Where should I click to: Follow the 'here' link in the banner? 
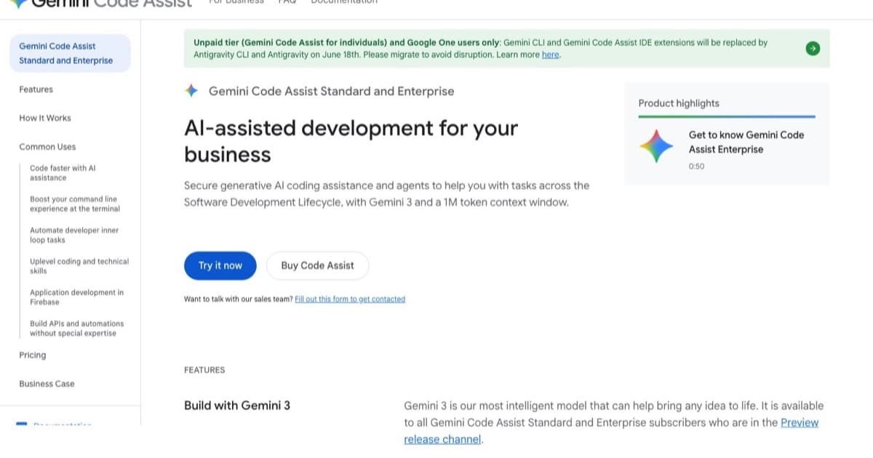pyautogui.click(x=551, y=55)
